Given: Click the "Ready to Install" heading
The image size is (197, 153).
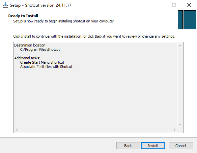Looking at the screenshot, I should coord(23,16).
